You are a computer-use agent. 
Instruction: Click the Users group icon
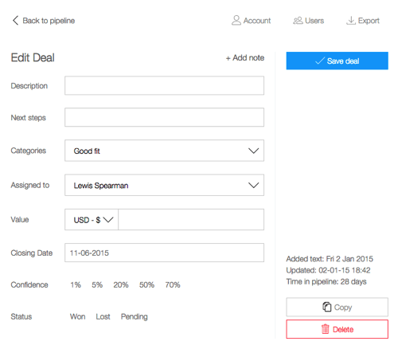tap(298, 21)
